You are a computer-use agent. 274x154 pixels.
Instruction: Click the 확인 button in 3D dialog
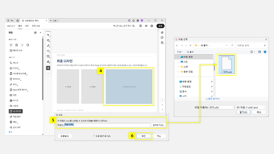point(144,136)
